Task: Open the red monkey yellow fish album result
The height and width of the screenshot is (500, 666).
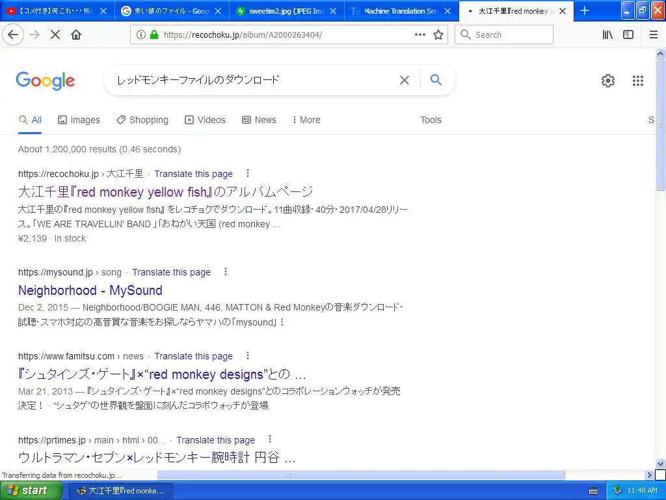Action: (x=166, y=192)
